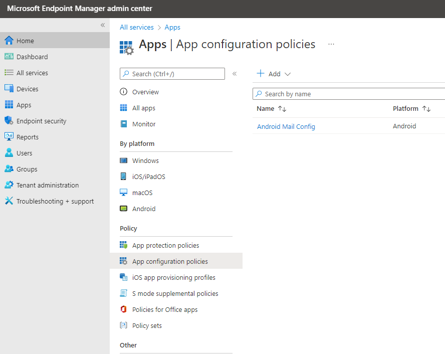
Task: Click the App configuration policies icon
Action: click(123, 261)
